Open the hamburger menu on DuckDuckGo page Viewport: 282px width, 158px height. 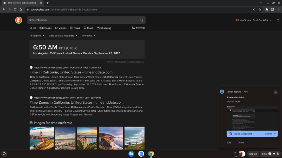click(x=278, y=20)
